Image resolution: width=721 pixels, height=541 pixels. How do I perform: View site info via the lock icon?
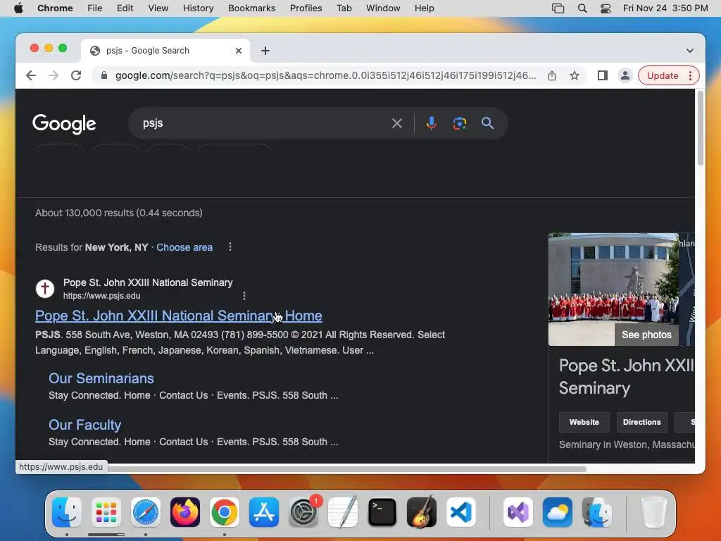pyautogui.click(x=104, y=75)
